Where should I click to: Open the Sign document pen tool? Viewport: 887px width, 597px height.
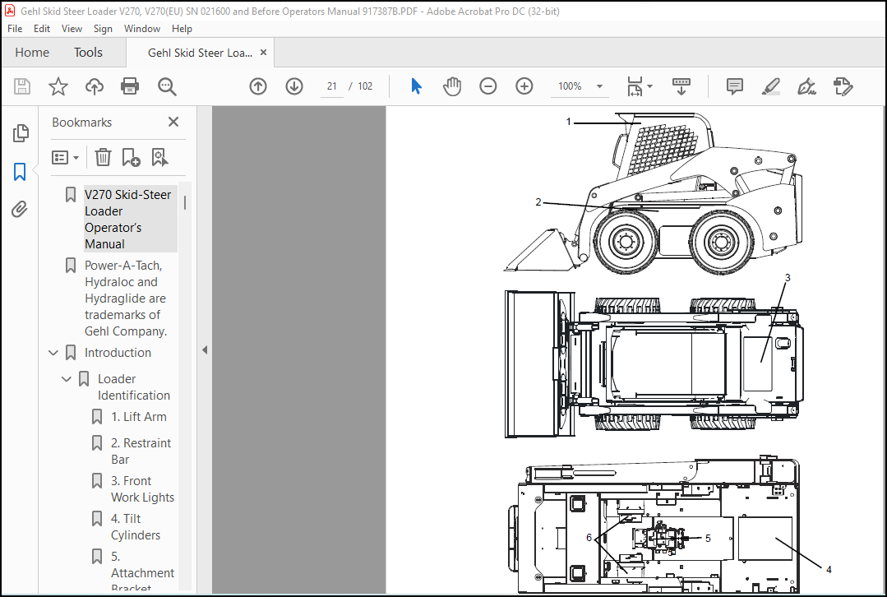pyautogui.click(x=806, y=86)
